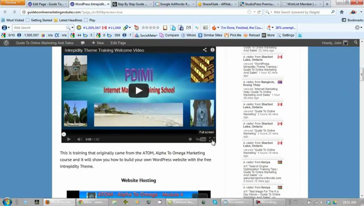Open a new browser tab
Image resolution: width=364 pixels, height=206 pixels.
(x=327, y=4)
